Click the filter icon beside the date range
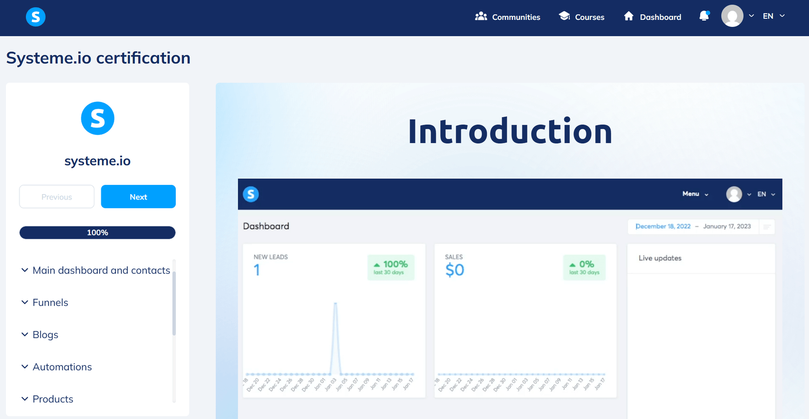Image resolution: width=809 pixels, height=419 pixels. [767, 226]
